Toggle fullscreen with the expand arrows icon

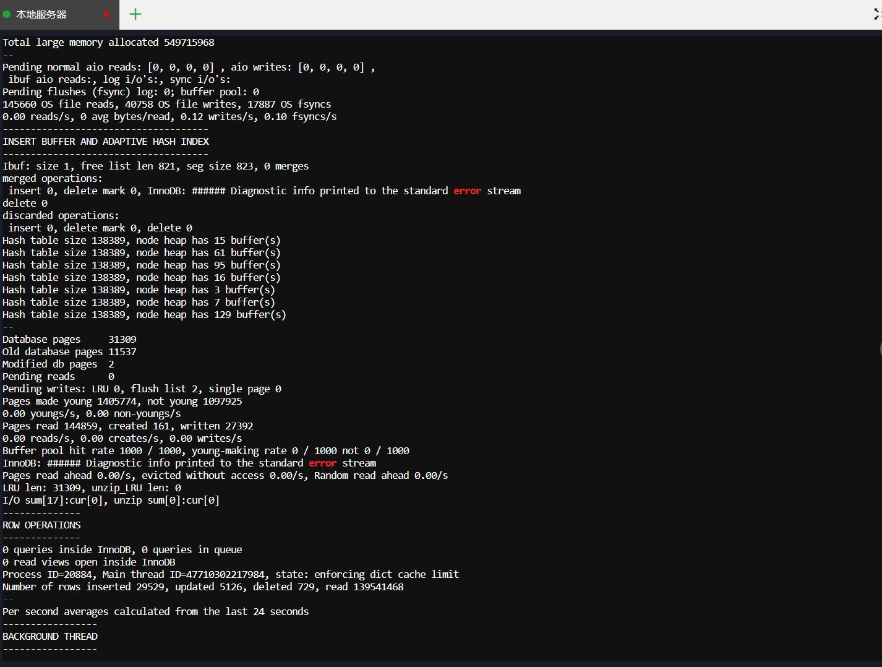877,14
